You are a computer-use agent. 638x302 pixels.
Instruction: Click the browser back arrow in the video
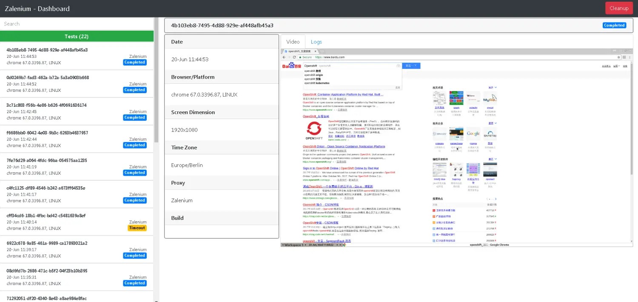tap(284, 57)
